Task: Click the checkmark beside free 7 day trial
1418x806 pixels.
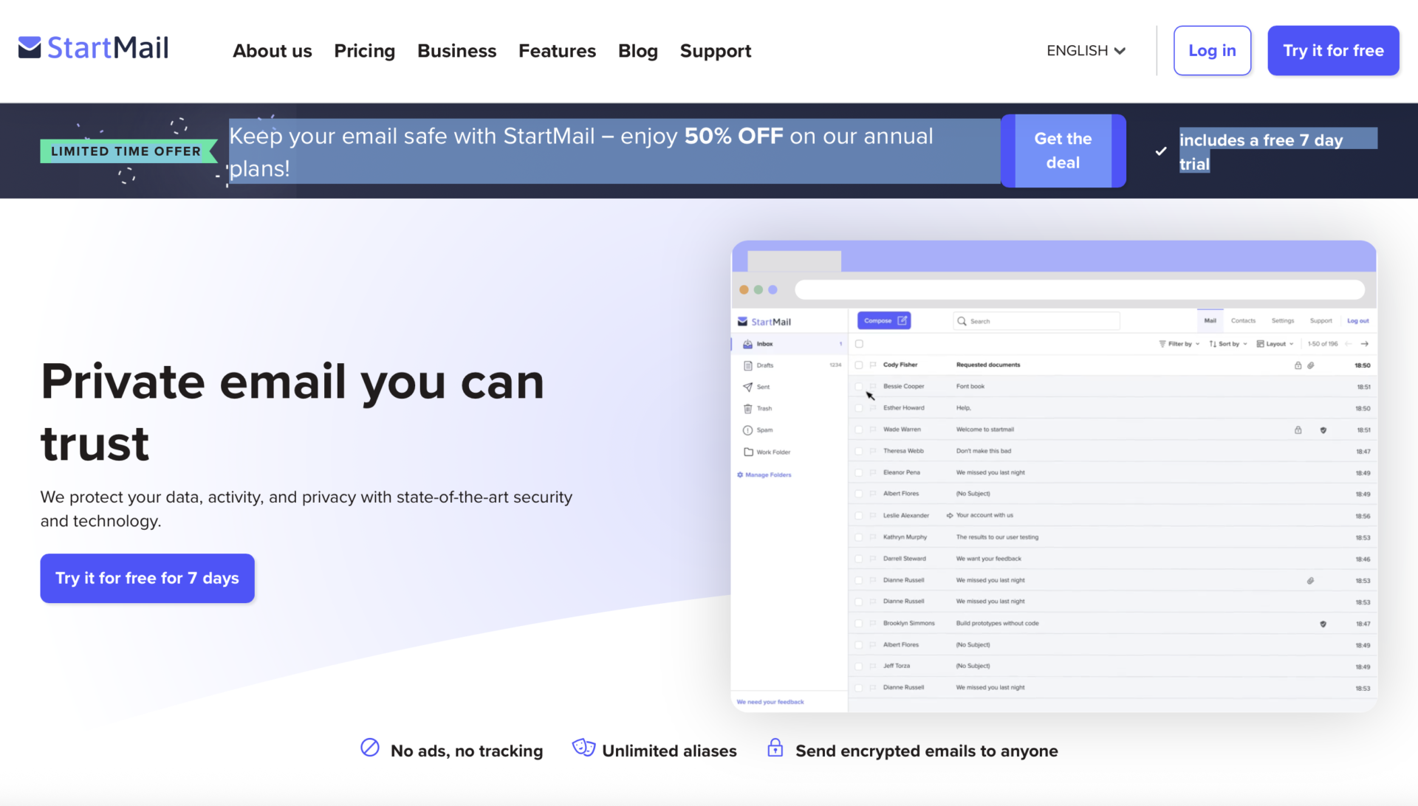Action: coord(1161,151)
